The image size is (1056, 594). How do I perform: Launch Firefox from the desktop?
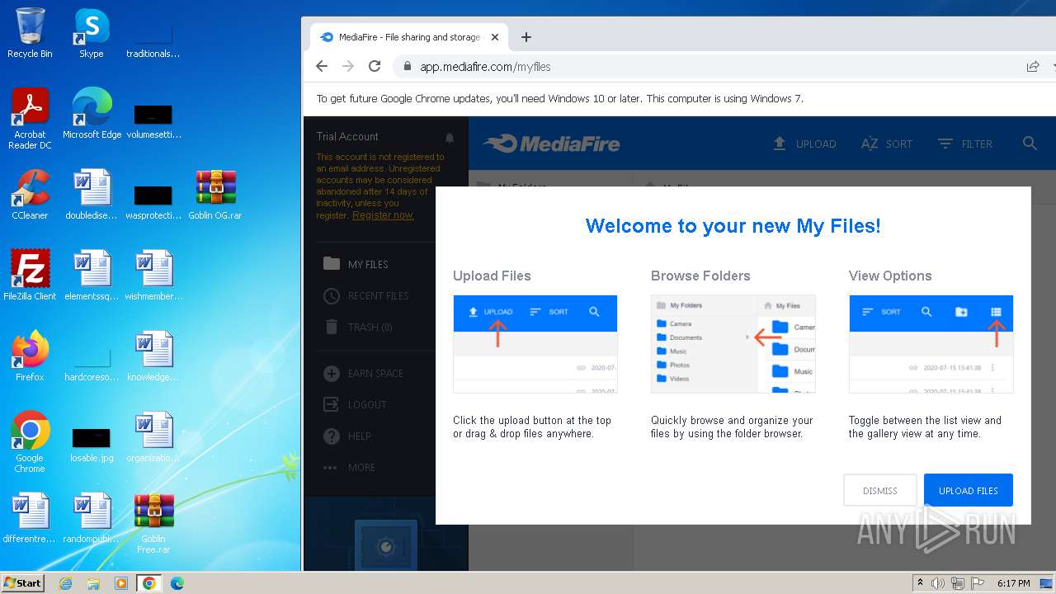click(x=30, y=356)
